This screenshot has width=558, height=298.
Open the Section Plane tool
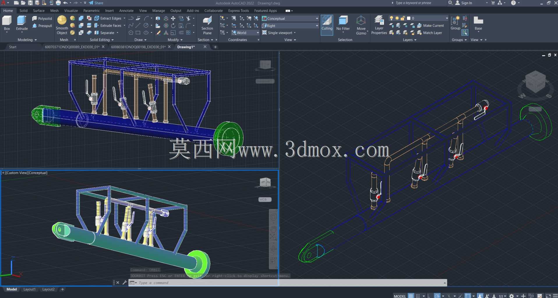[x=207, y=26]
